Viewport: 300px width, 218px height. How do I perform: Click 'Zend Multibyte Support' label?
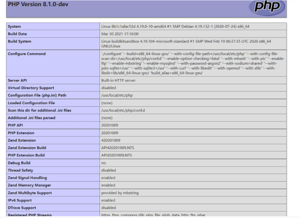point(30,193)
